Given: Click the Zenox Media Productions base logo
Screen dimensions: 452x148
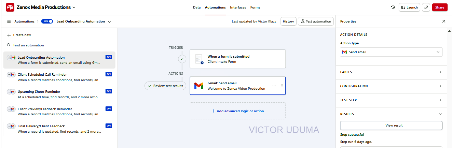Looking at the screenshot, I should [10, 7].
